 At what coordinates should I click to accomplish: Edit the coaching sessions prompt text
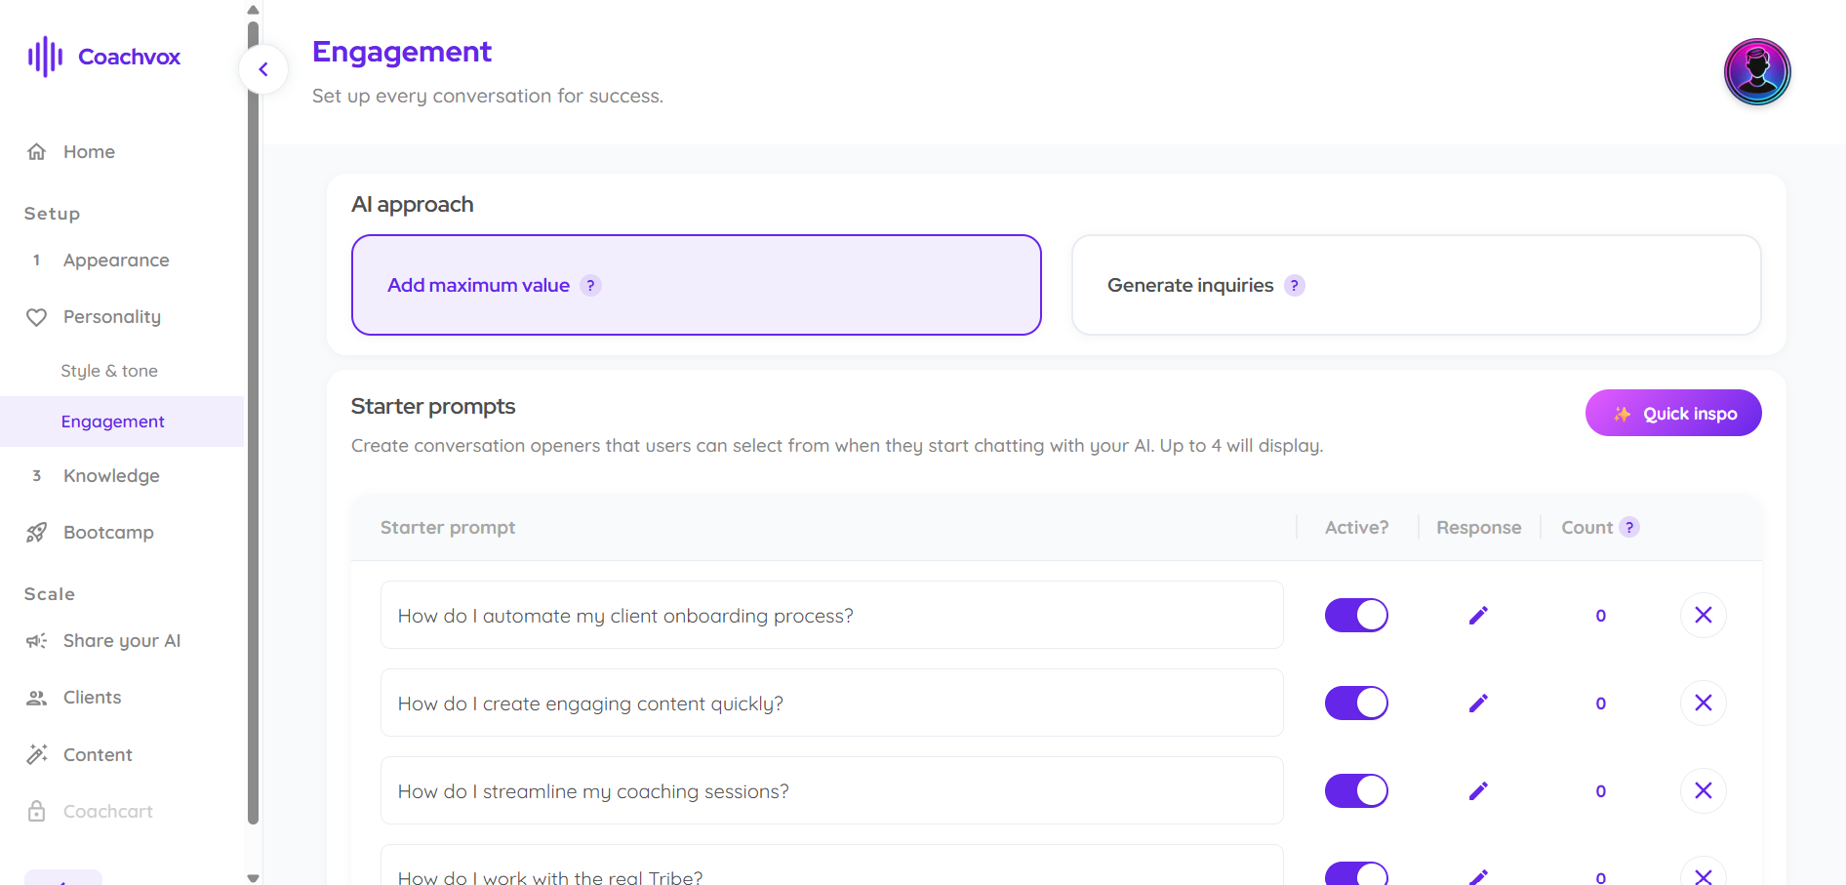(832, 791)
